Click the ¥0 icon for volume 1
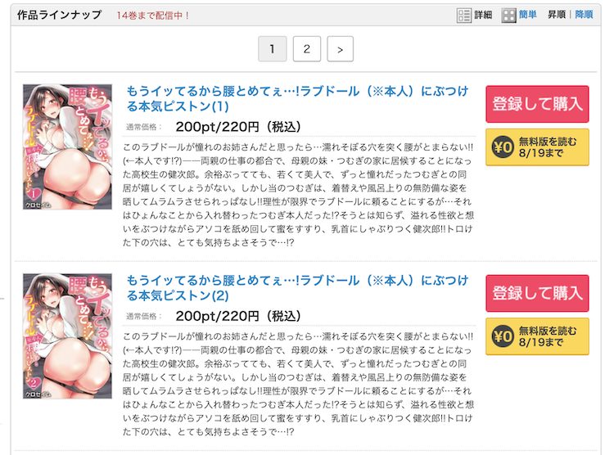 tap(503, 147)
